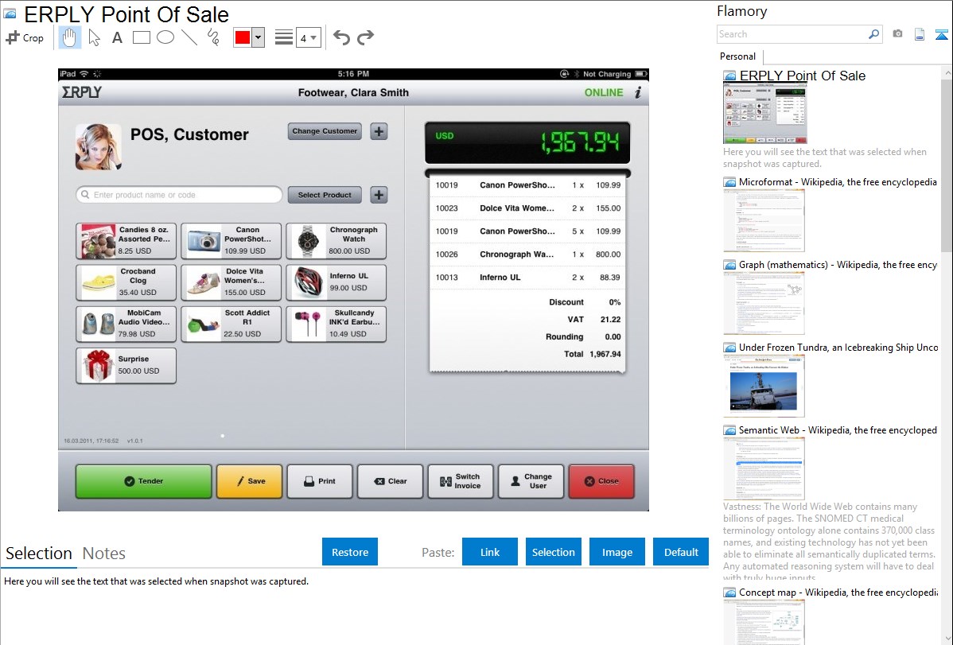
Task: Click the paste Selection button
Action: point(553,552)
